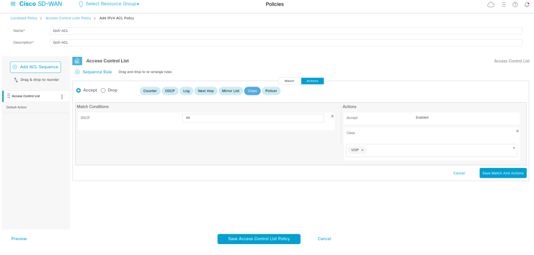Remove the DSCP match condition
Viewport: 534px width, 255px height.
point(332,116)
